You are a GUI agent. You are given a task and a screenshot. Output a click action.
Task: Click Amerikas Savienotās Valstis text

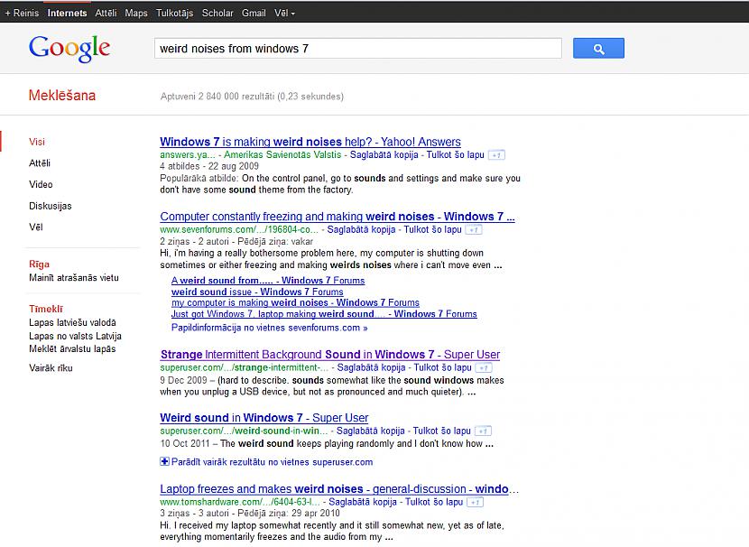pos(282,154)
